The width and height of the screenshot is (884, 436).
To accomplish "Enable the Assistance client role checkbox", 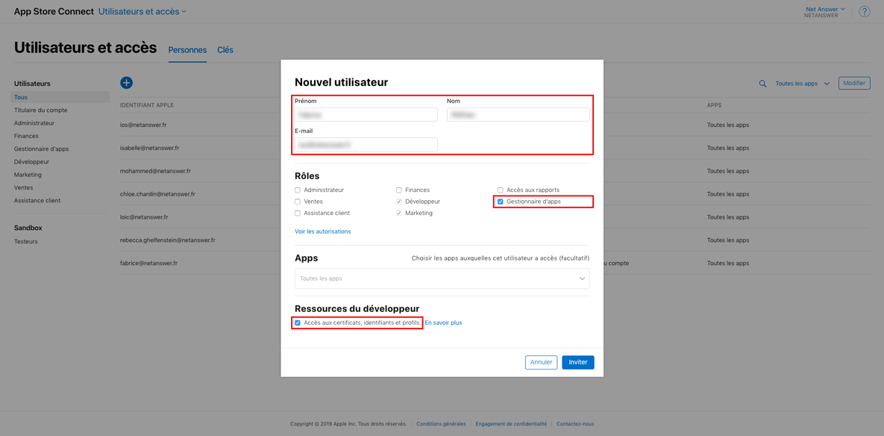I will (x=298, y=214).
